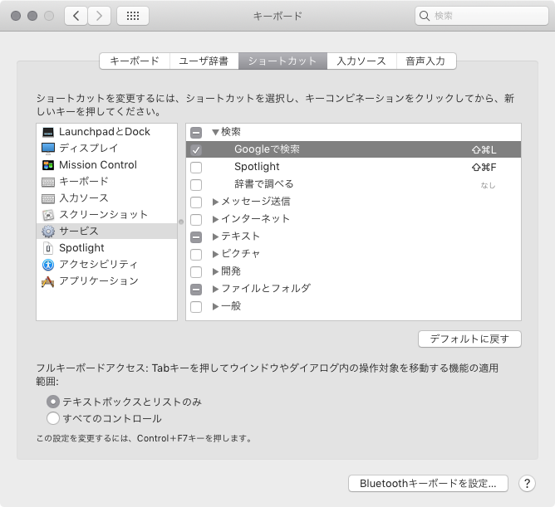Click Bluetoothキーボードを設定 button

(x=428, y=483)
